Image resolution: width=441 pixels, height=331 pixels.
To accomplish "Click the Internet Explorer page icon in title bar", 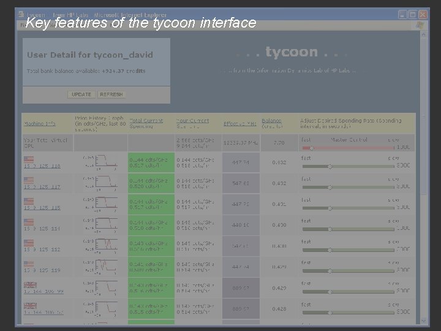I will click(21, 13).
